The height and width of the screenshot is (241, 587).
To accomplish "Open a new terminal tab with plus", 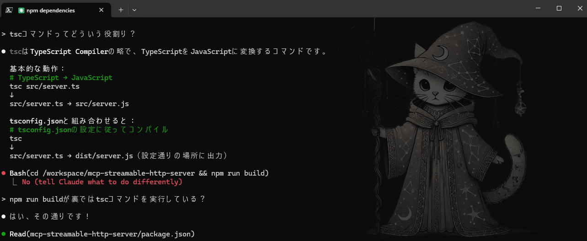I will [x=121, y=10].
